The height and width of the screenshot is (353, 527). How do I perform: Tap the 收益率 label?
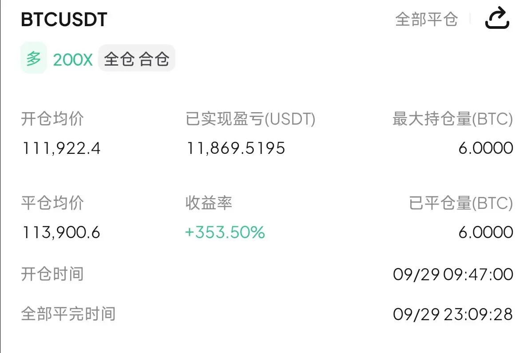click(x=209, y=203)
